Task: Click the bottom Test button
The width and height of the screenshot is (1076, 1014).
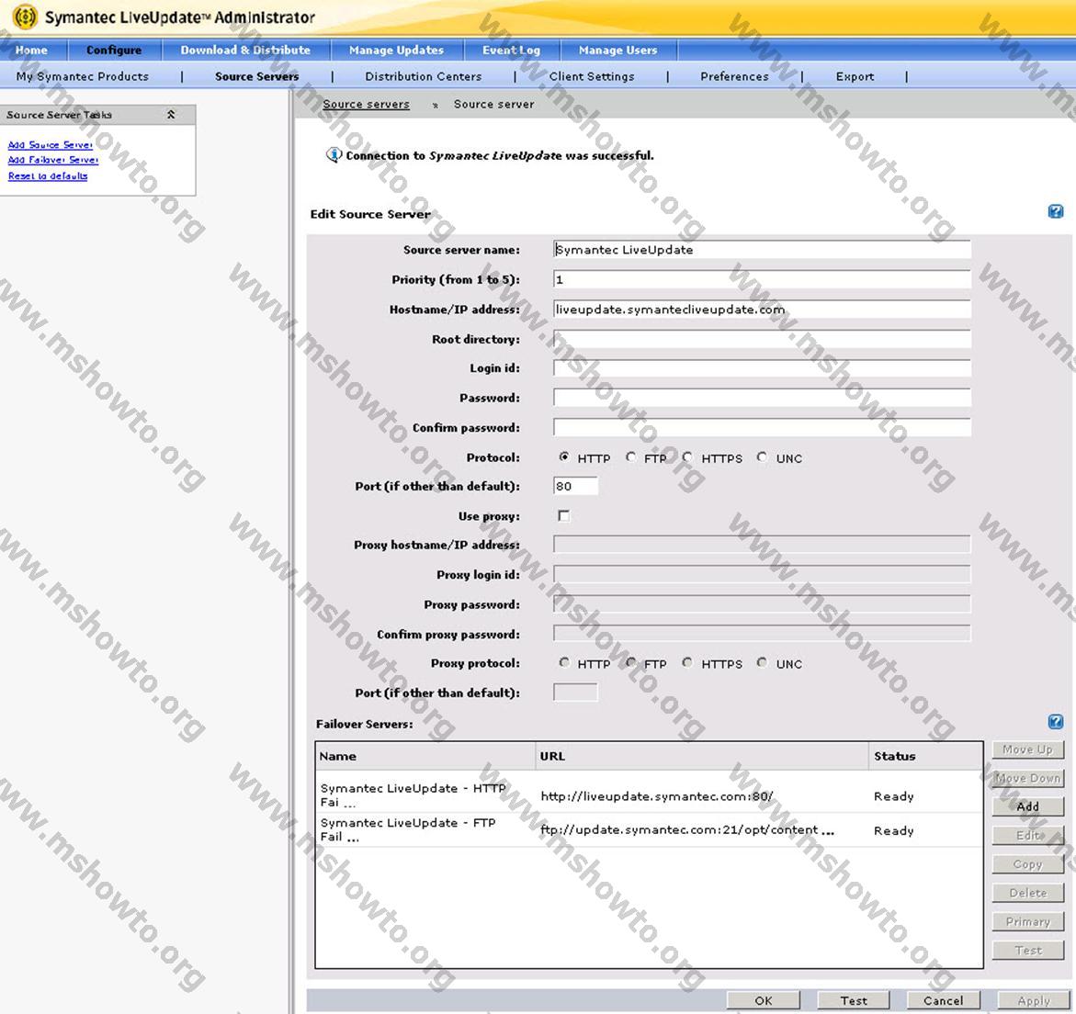Action: pos(854,1000)
